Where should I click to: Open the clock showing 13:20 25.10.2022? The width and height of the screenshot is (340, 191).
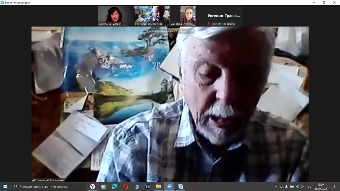pos(320,186)
